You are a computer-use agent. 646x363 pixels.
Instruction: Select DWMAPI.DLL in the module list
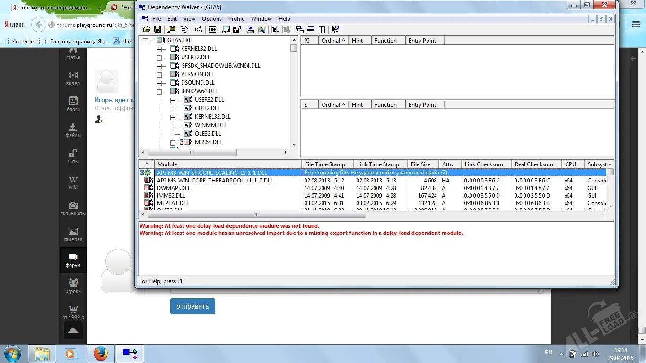pyautogui.click(x=373, y=188)
